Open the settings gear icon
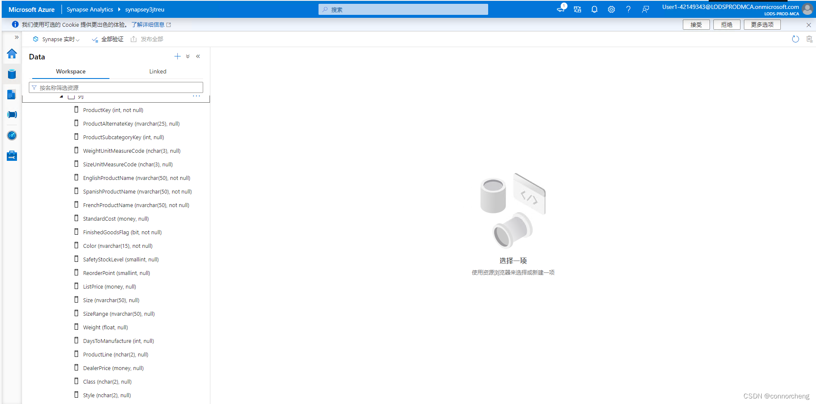The width and height of the screenshot is (816, 404). pos(611,9)
